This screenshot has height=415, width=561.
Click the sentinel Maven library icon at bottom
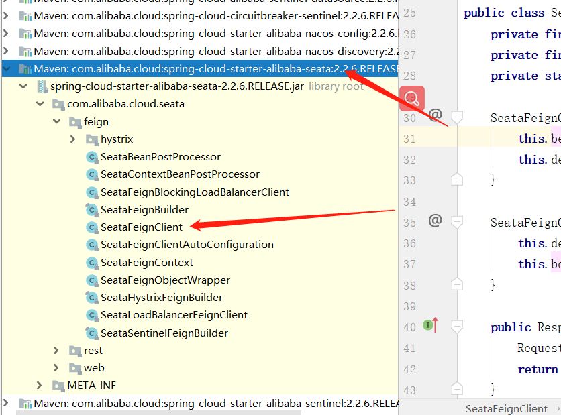point(25,404)
